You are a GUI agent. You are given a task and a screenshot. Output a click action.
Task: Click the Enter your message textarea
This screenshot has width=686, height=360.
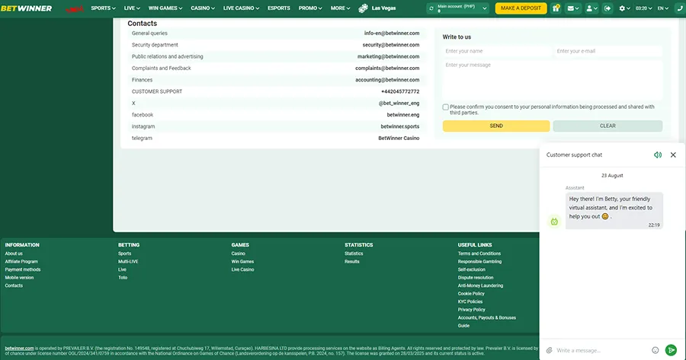(553, 80)
